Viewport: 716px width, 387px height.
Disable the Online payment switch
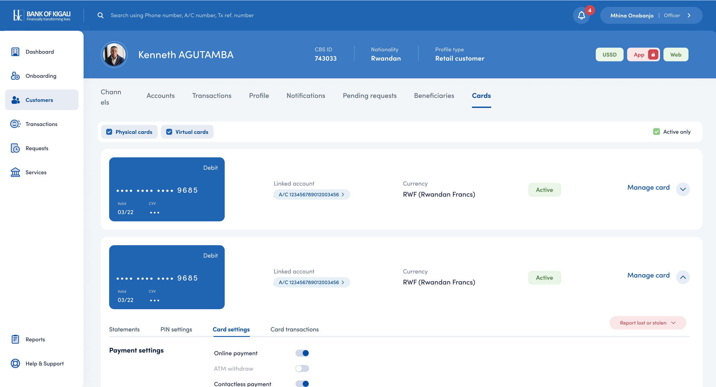(x=302, y=353)
